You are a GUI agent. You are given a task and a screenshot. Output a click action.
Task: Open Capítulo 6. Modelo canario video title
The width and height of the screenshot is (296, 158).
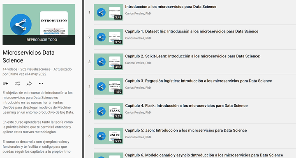[x=204, y=155]
